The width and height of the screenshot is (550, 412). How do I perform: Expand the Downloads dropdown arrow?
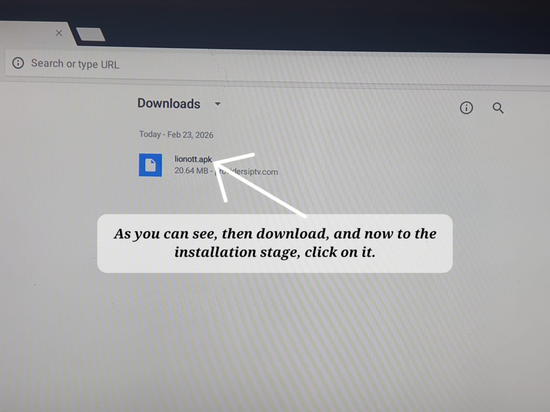point(218,104)
